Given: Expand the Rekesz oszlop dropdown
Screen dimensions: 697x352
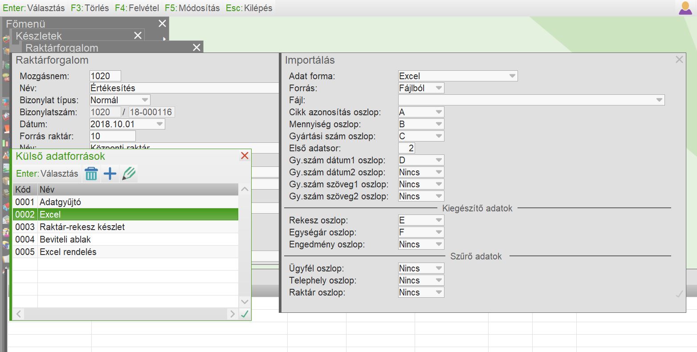Looking at the screenshot, I should (439, 220).
